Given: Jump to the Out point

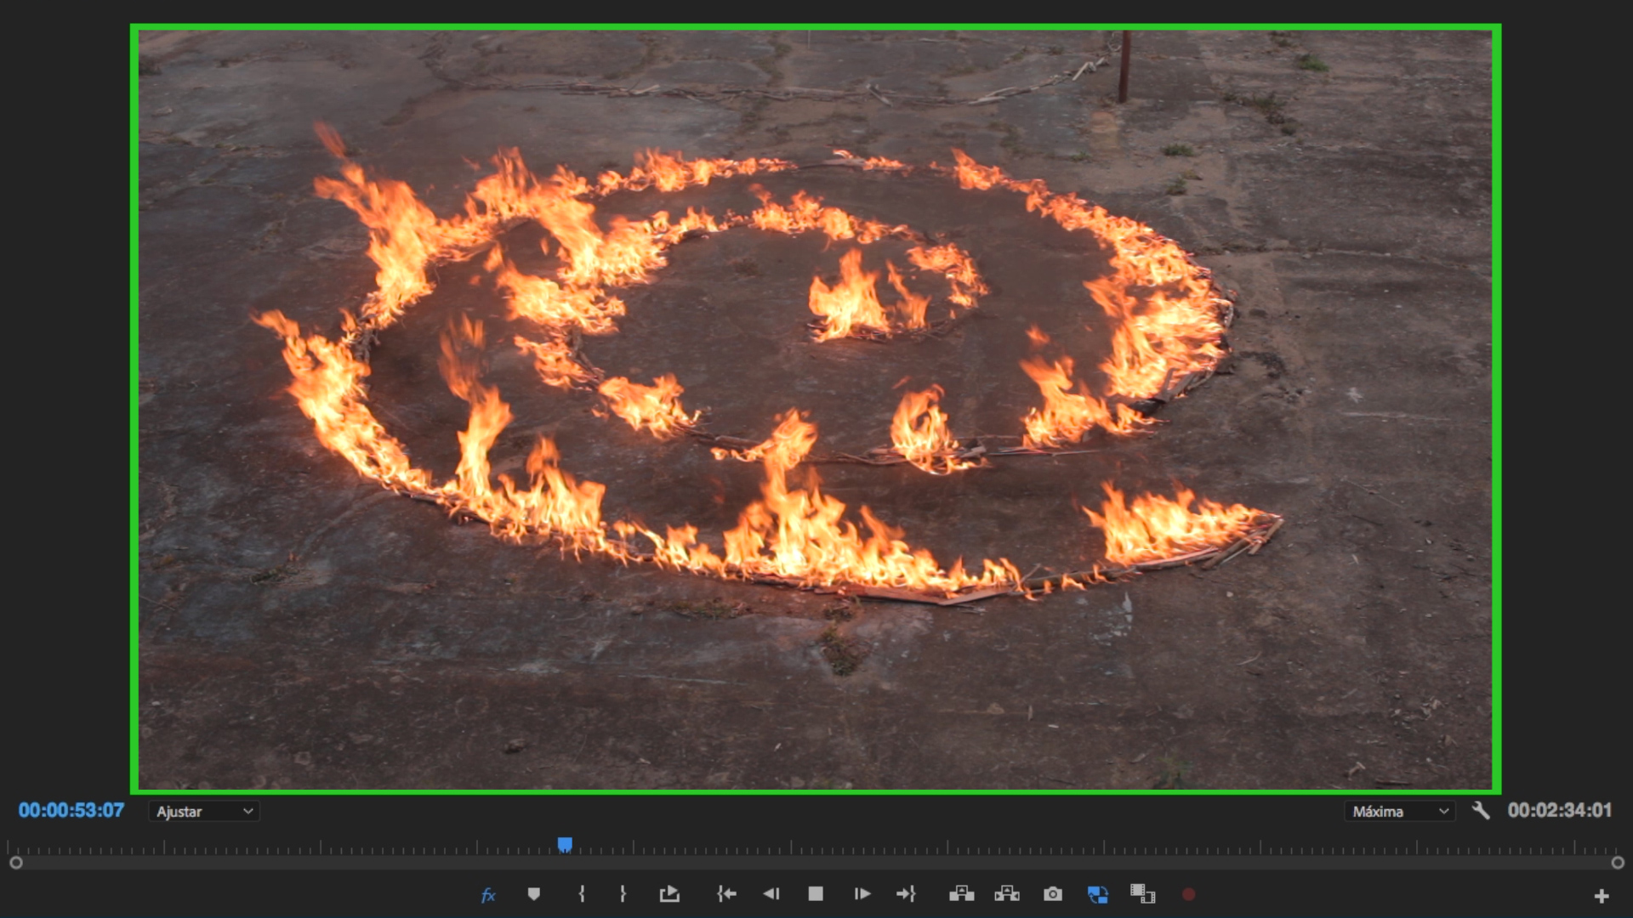Looking at the screenshot, I should [906, 894].
